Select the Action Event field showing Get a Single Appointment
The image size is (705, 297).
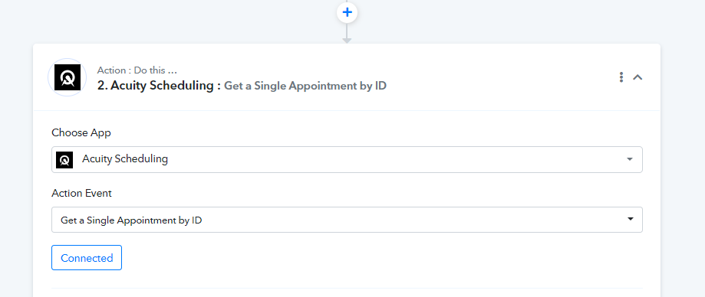347,220
